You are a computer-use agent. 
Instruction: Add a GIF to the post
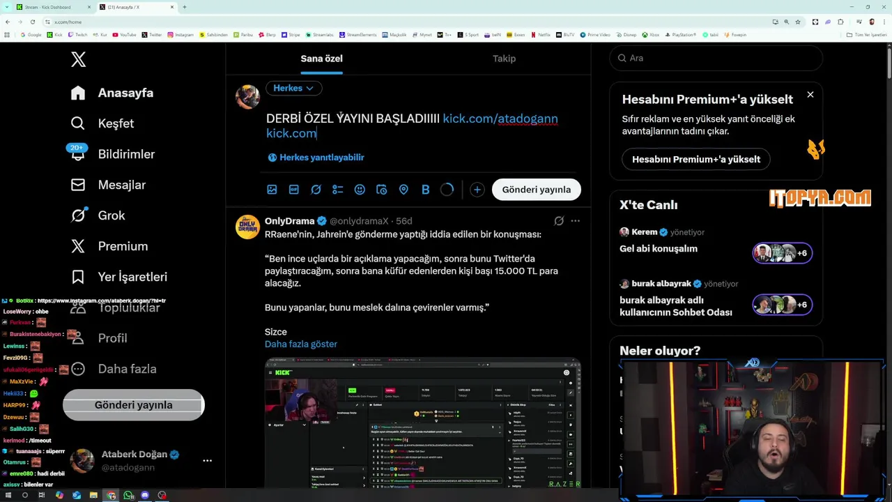294,190
